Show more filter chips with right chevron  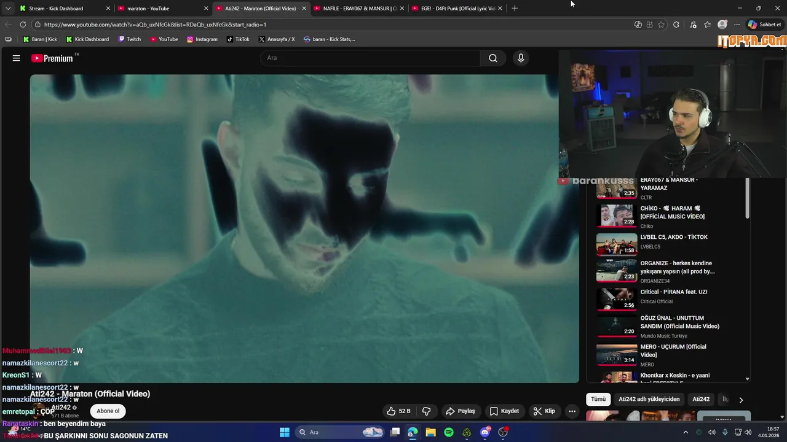(741, 400)
